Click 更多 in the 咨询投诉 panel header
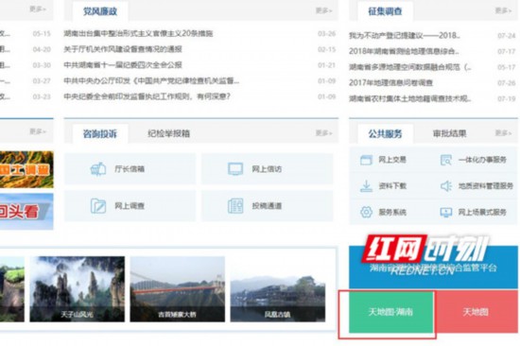Viewport: 520px width, 346px height. click(x=323, y=133)
